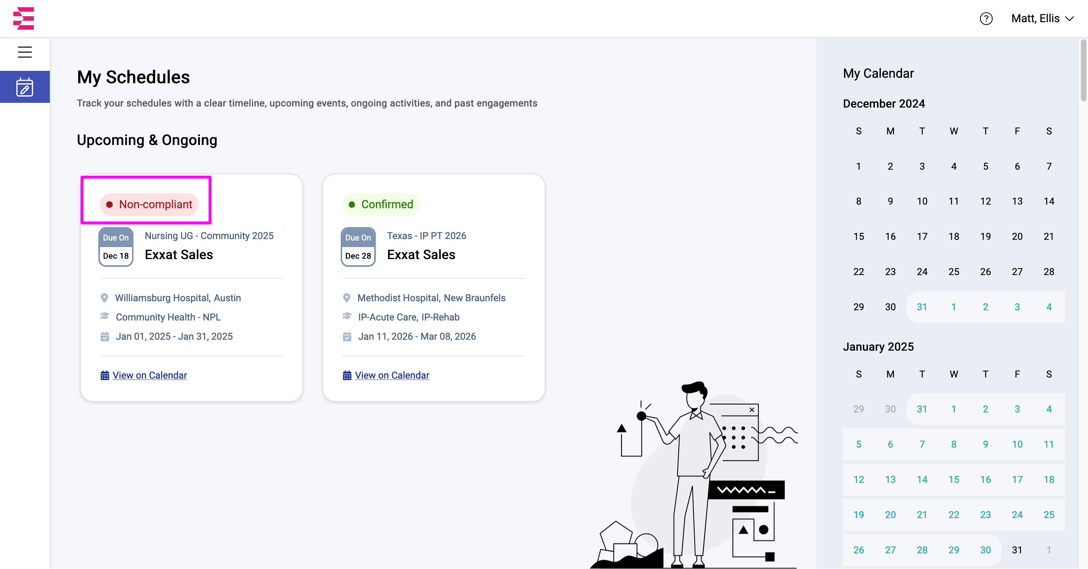Image resolution: width=1088 pixels, height=569 pixels.
Task: Select January 22 in the January 2025 calendar
Action: click(x=954, y=514)
